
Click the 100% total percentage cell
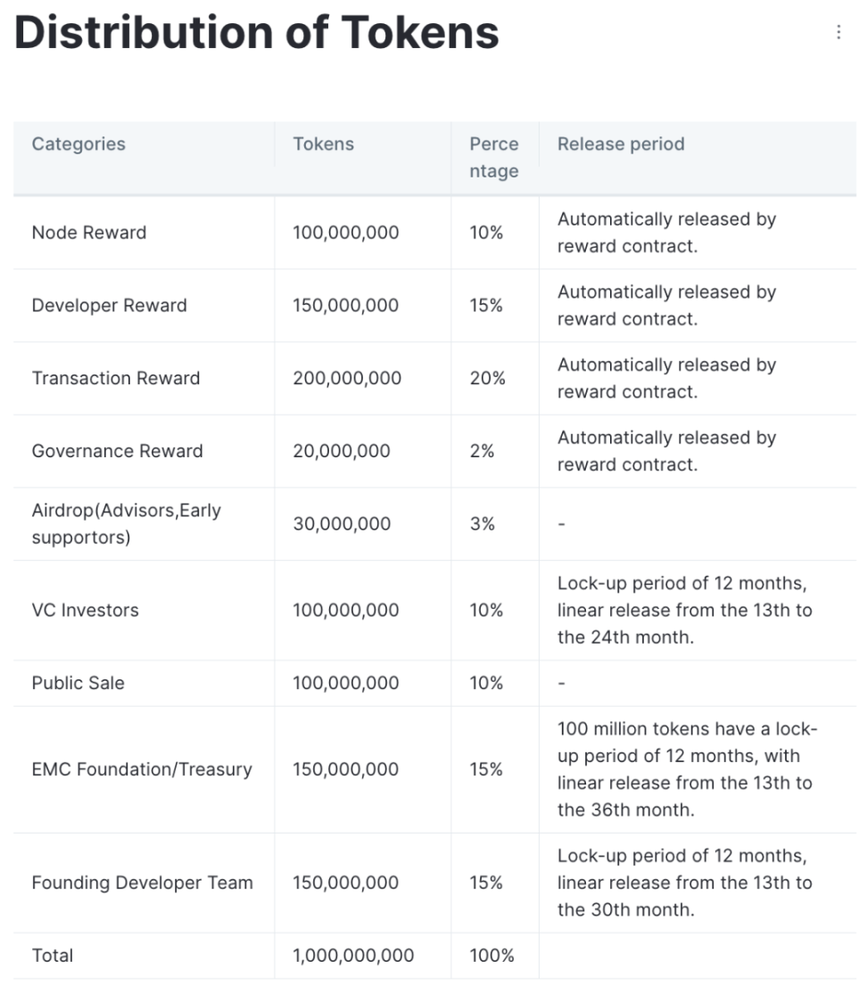492,956
